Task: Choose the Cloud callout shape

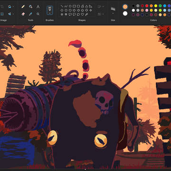Action: [x=78, y=14]
